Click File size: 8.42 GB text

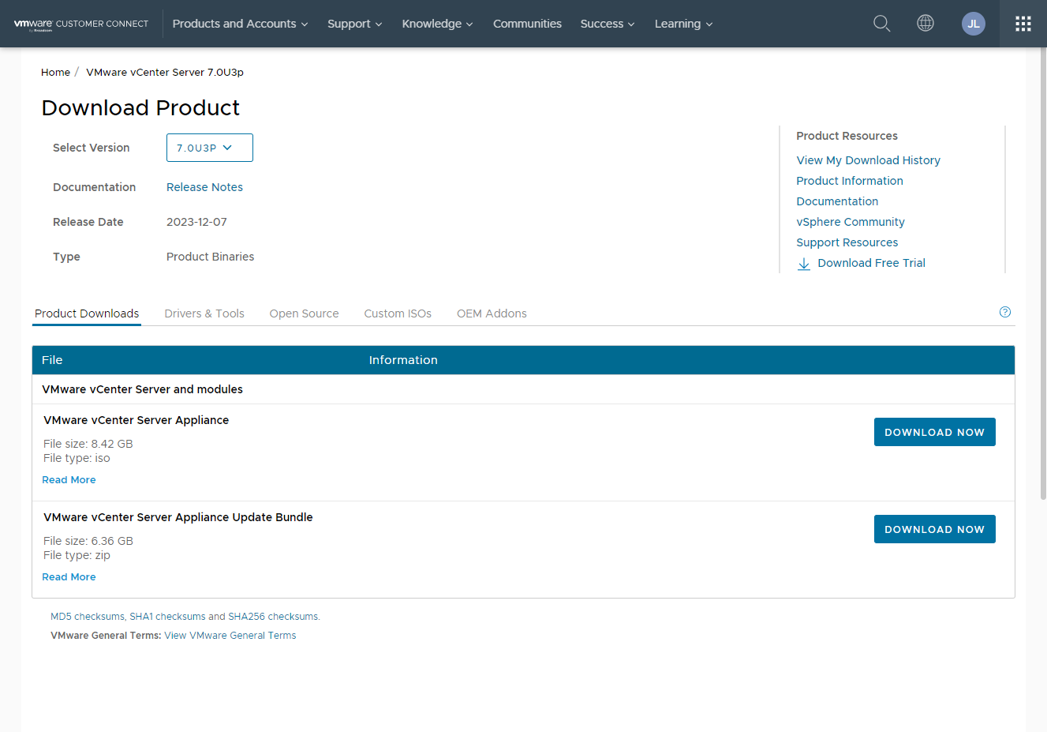[88, 444]
